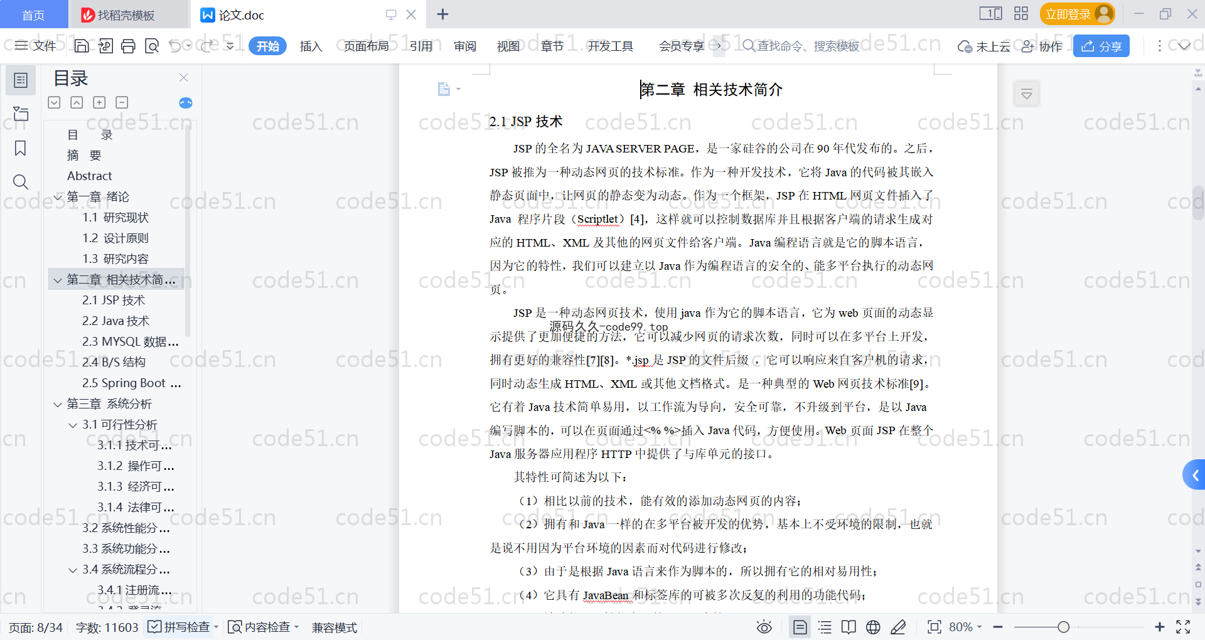
Task: Select the 插入 ribbon tab
Action: click(311, 46)
